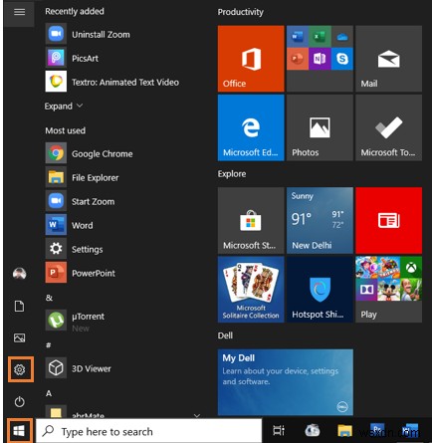Click the Most used heading

point(66,130)
